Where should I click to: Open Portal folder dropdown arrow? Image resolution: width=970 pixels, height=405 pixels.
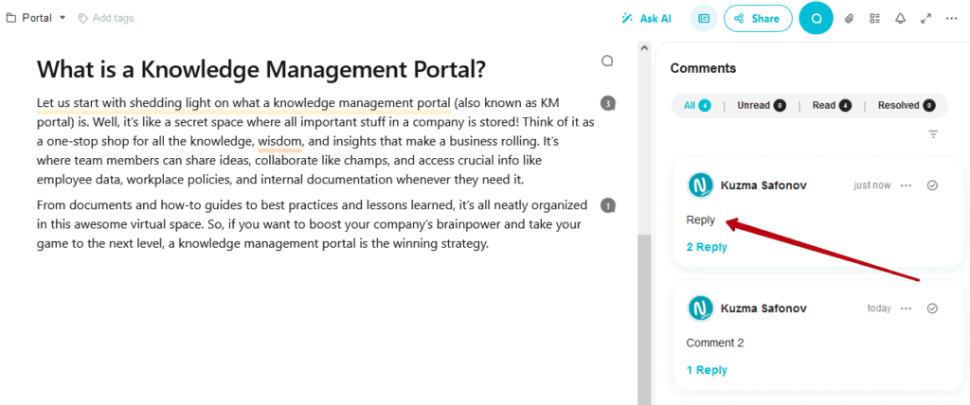click(62, 18)
